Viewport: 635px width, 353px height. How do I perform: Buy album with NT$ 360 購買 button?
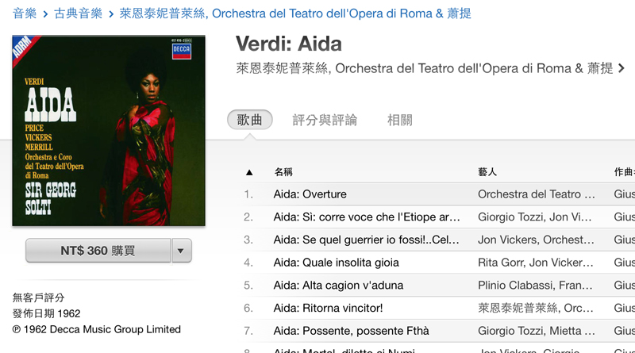98,251
